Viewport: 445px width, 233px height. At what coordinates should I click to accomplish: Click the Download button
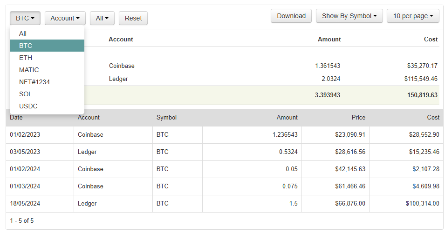[291, 16]
